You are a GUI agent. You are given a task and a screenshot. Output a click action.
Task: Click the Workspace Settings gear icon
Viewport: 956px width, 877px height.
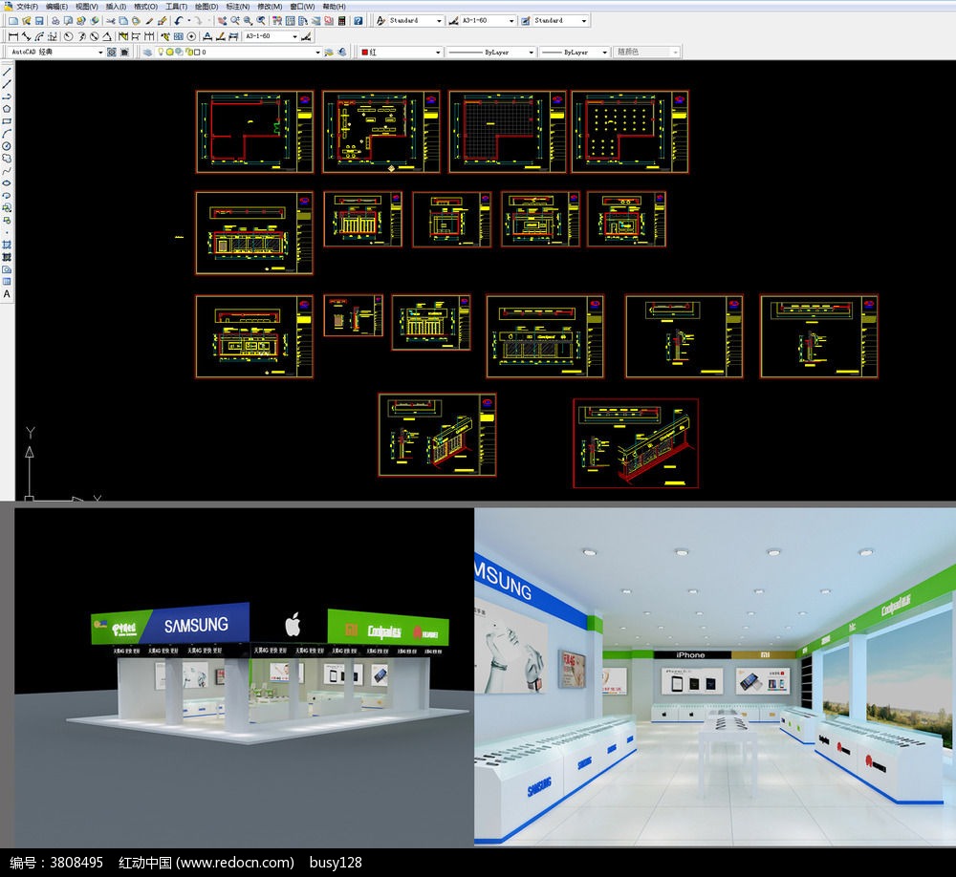tap(112, 53)
